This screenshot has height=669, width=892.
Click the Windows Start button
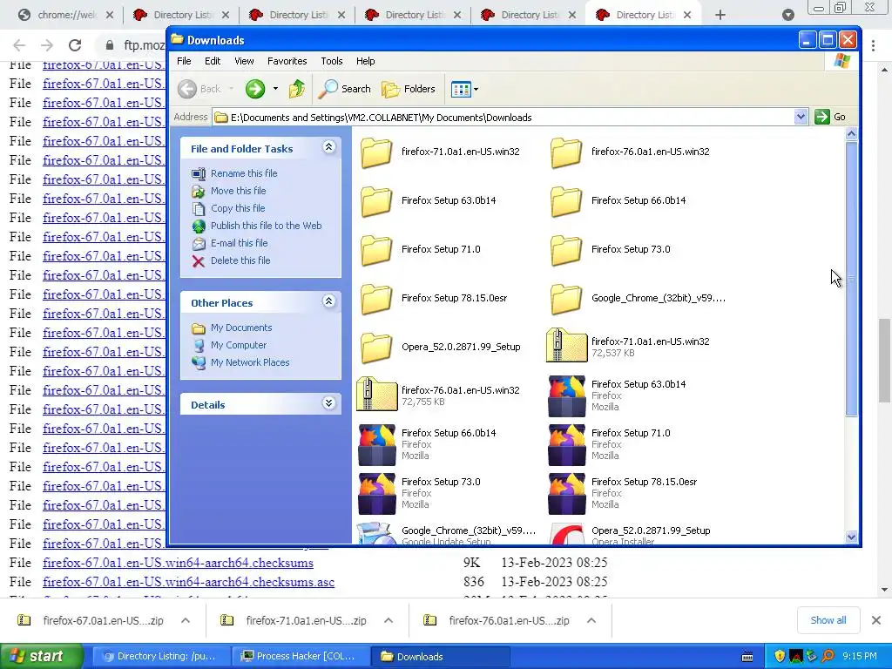41,656
